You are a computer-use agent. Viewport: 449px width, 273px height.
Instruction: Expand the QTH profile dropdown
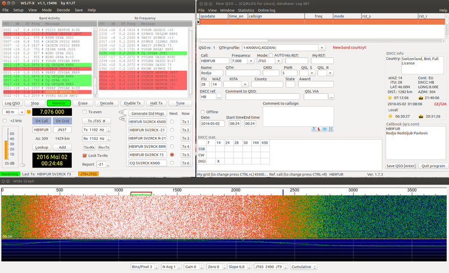pyautogui.click(x=322, y=48)
